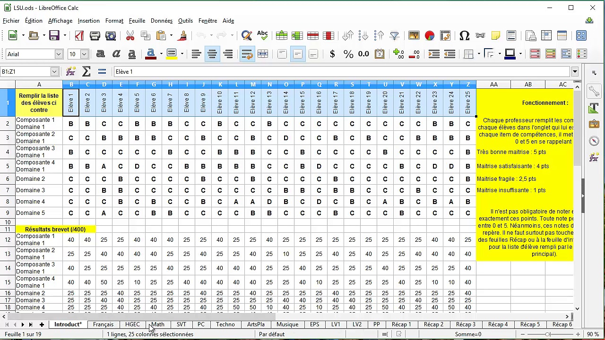605x340 pixels.
Task: Click the Clone Formatting paintbrush
Action: pyautogui.click(x=183, y=35)
